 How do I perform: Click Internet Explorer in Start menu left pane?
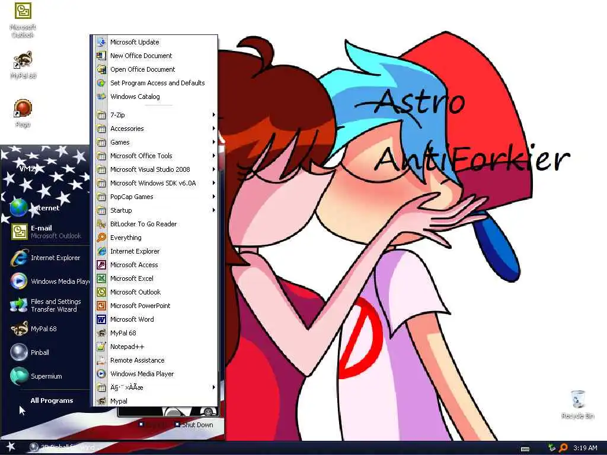pos(45,258)
